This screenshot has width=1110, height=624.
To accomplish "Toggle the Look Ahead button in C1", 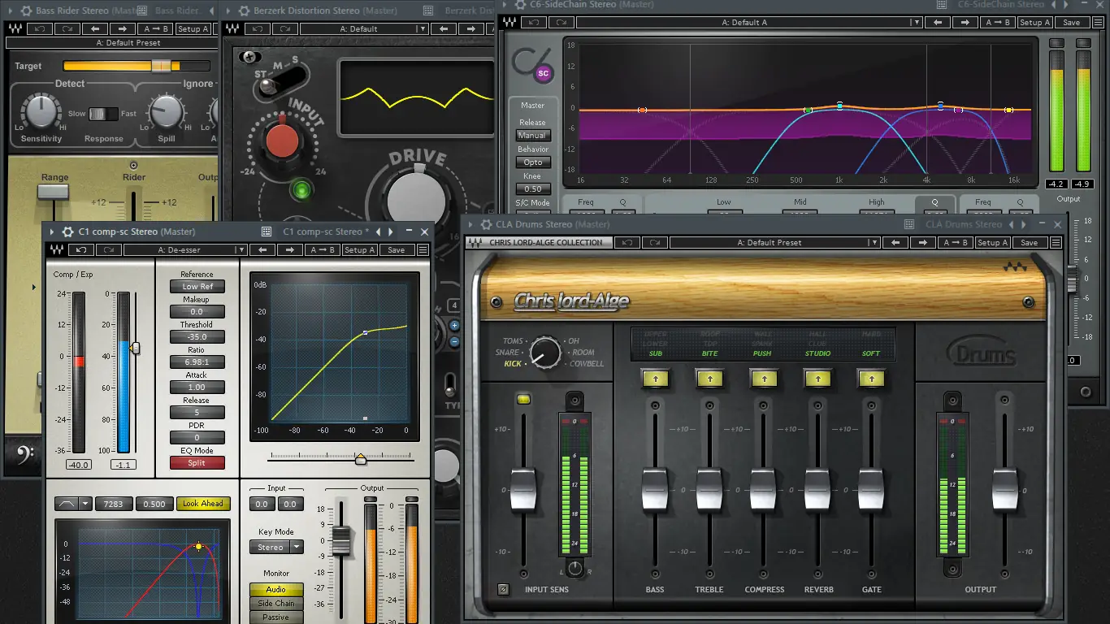I will coord(203,504).
